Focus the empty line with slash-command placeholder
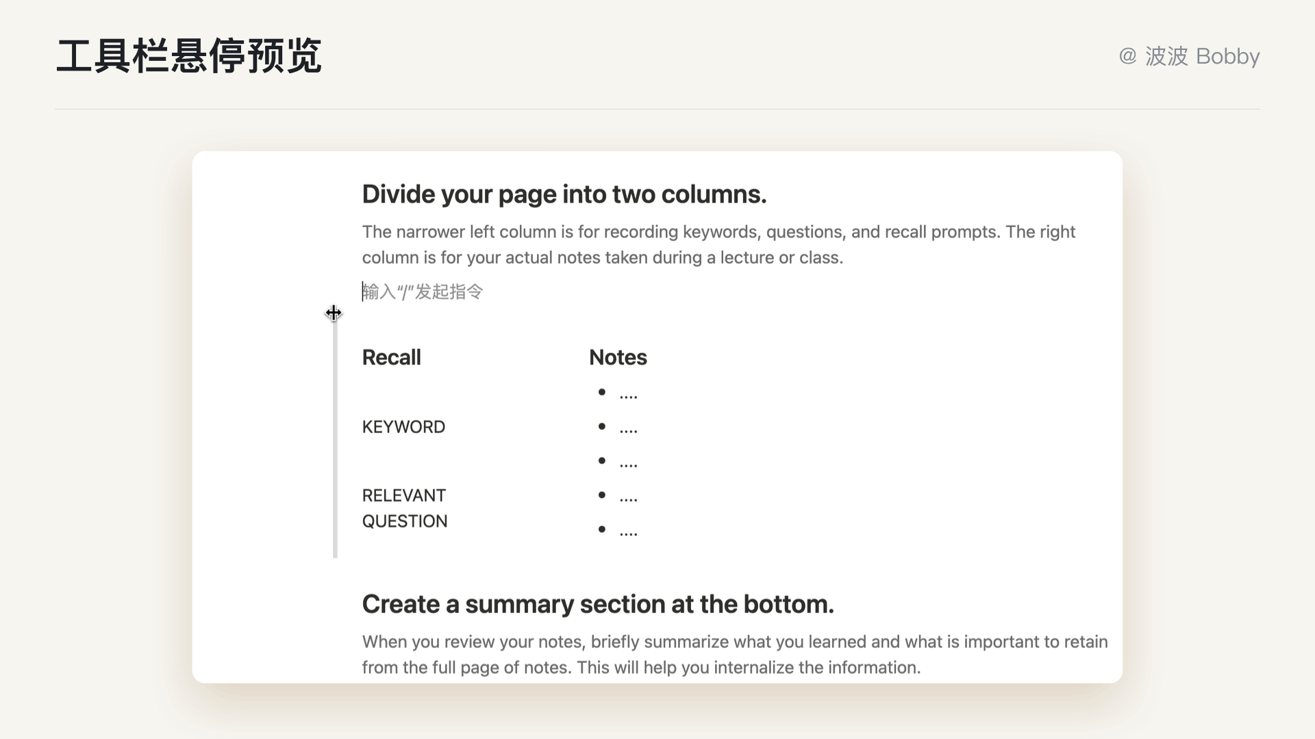The image size is (1315, 739). [423, 292]
